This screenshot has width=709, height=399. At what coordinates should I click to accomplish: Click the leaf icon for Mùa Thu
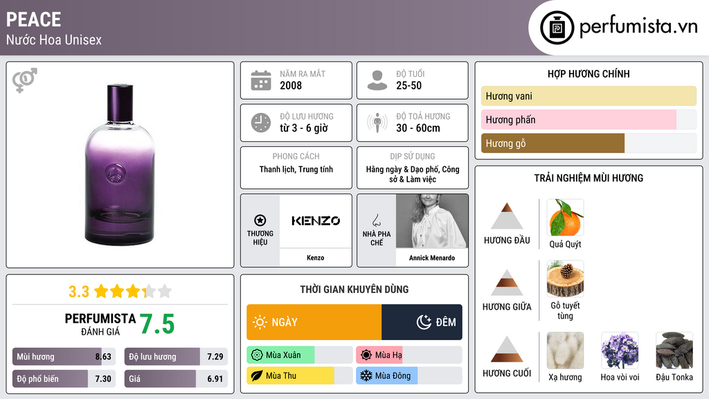point(257,375)
